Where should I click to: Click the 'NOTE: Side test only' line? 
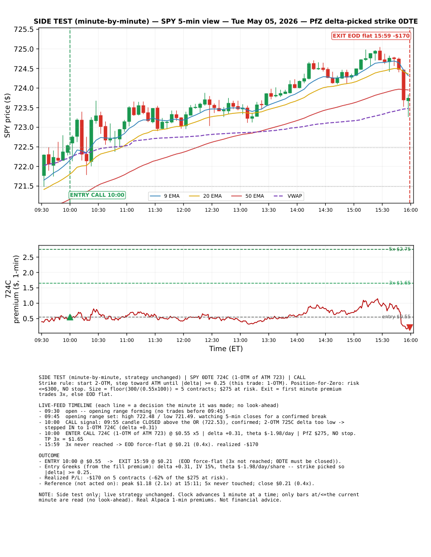coord(199,497)
